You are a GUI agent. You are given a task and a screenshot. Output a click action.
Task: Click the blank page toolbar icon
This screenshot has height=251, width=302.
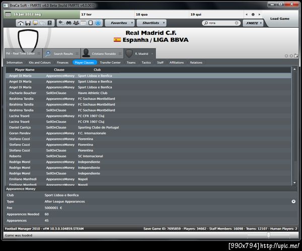[91, 23]
